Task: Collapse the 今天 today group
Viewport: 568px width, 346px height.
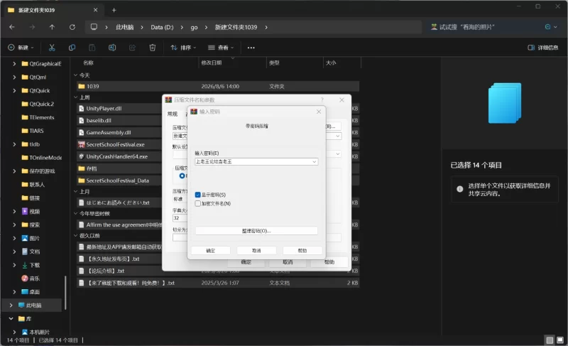Action: pyautogui.click(x=76, y=75)
